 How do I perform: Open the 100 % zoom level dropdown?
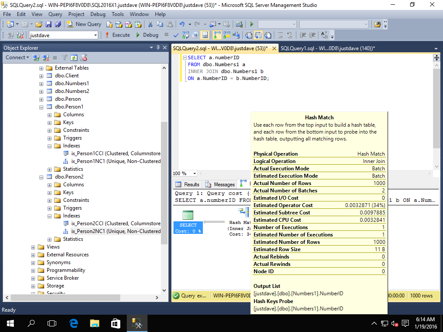point(194,173)
